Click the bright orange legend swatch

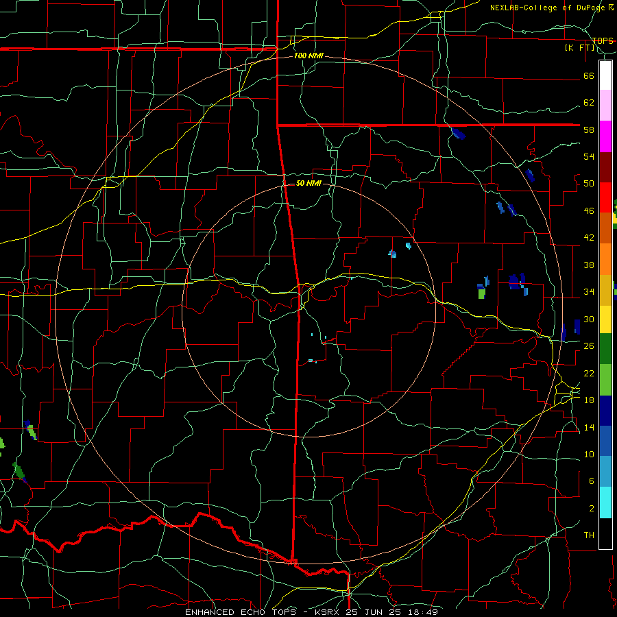(605, 259)
